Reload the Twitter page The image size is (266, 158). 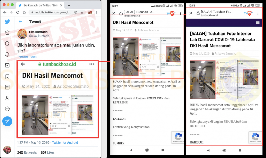[18, 12]
